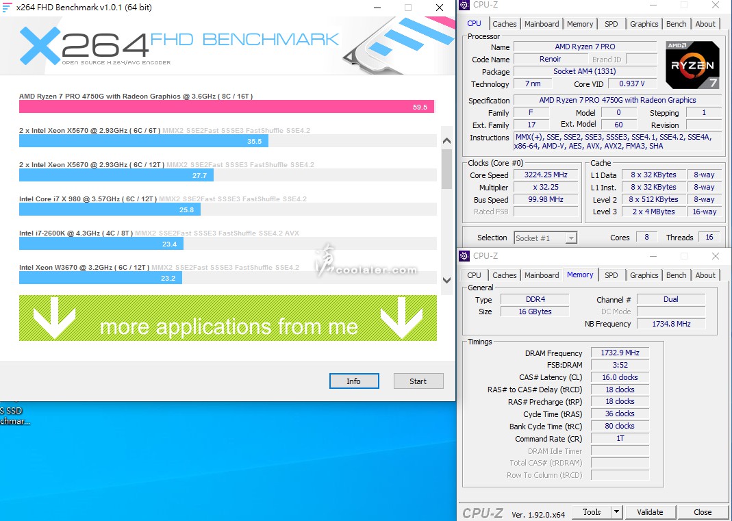Click the pink Ryzen 7 PRO 4750G score bar
The width and height of the screenshot is (732, 521).
(227, 107)
